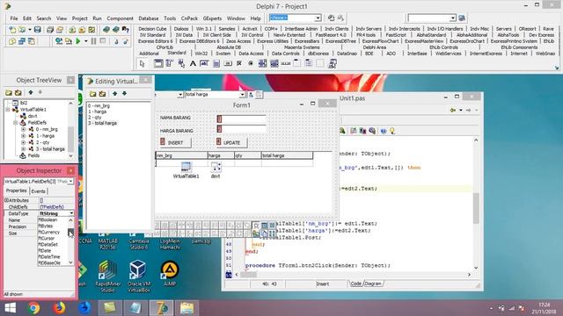Click the Object TreeView vertical scrollbar thumb
Viewport: 563px width, 316px height.
point(70,139)
